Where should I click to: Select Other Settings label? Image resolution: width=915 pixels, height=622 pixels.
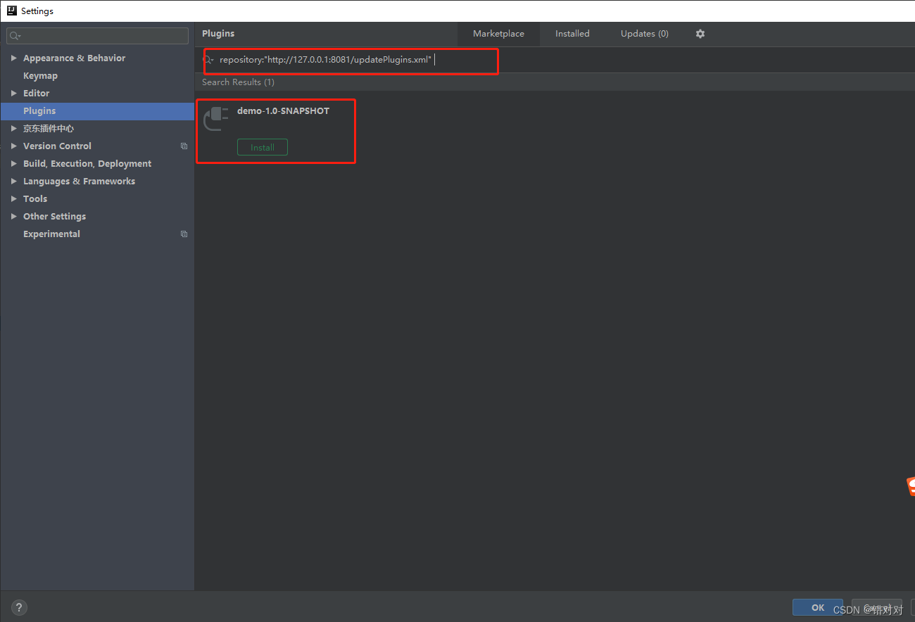[54, 217]
